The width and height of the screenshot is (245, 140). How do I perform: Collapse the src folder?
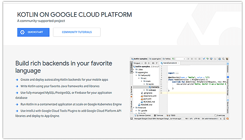(x=139, y=78)
